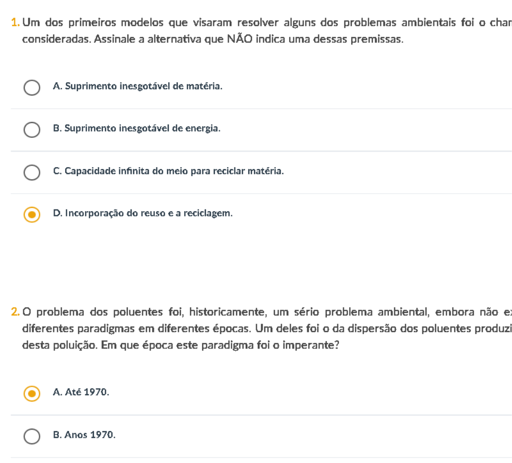Click the word 'consideradas' in question one
Viewport: 512px width, 463px height.
pyautogui.click(x=51, y=40)
